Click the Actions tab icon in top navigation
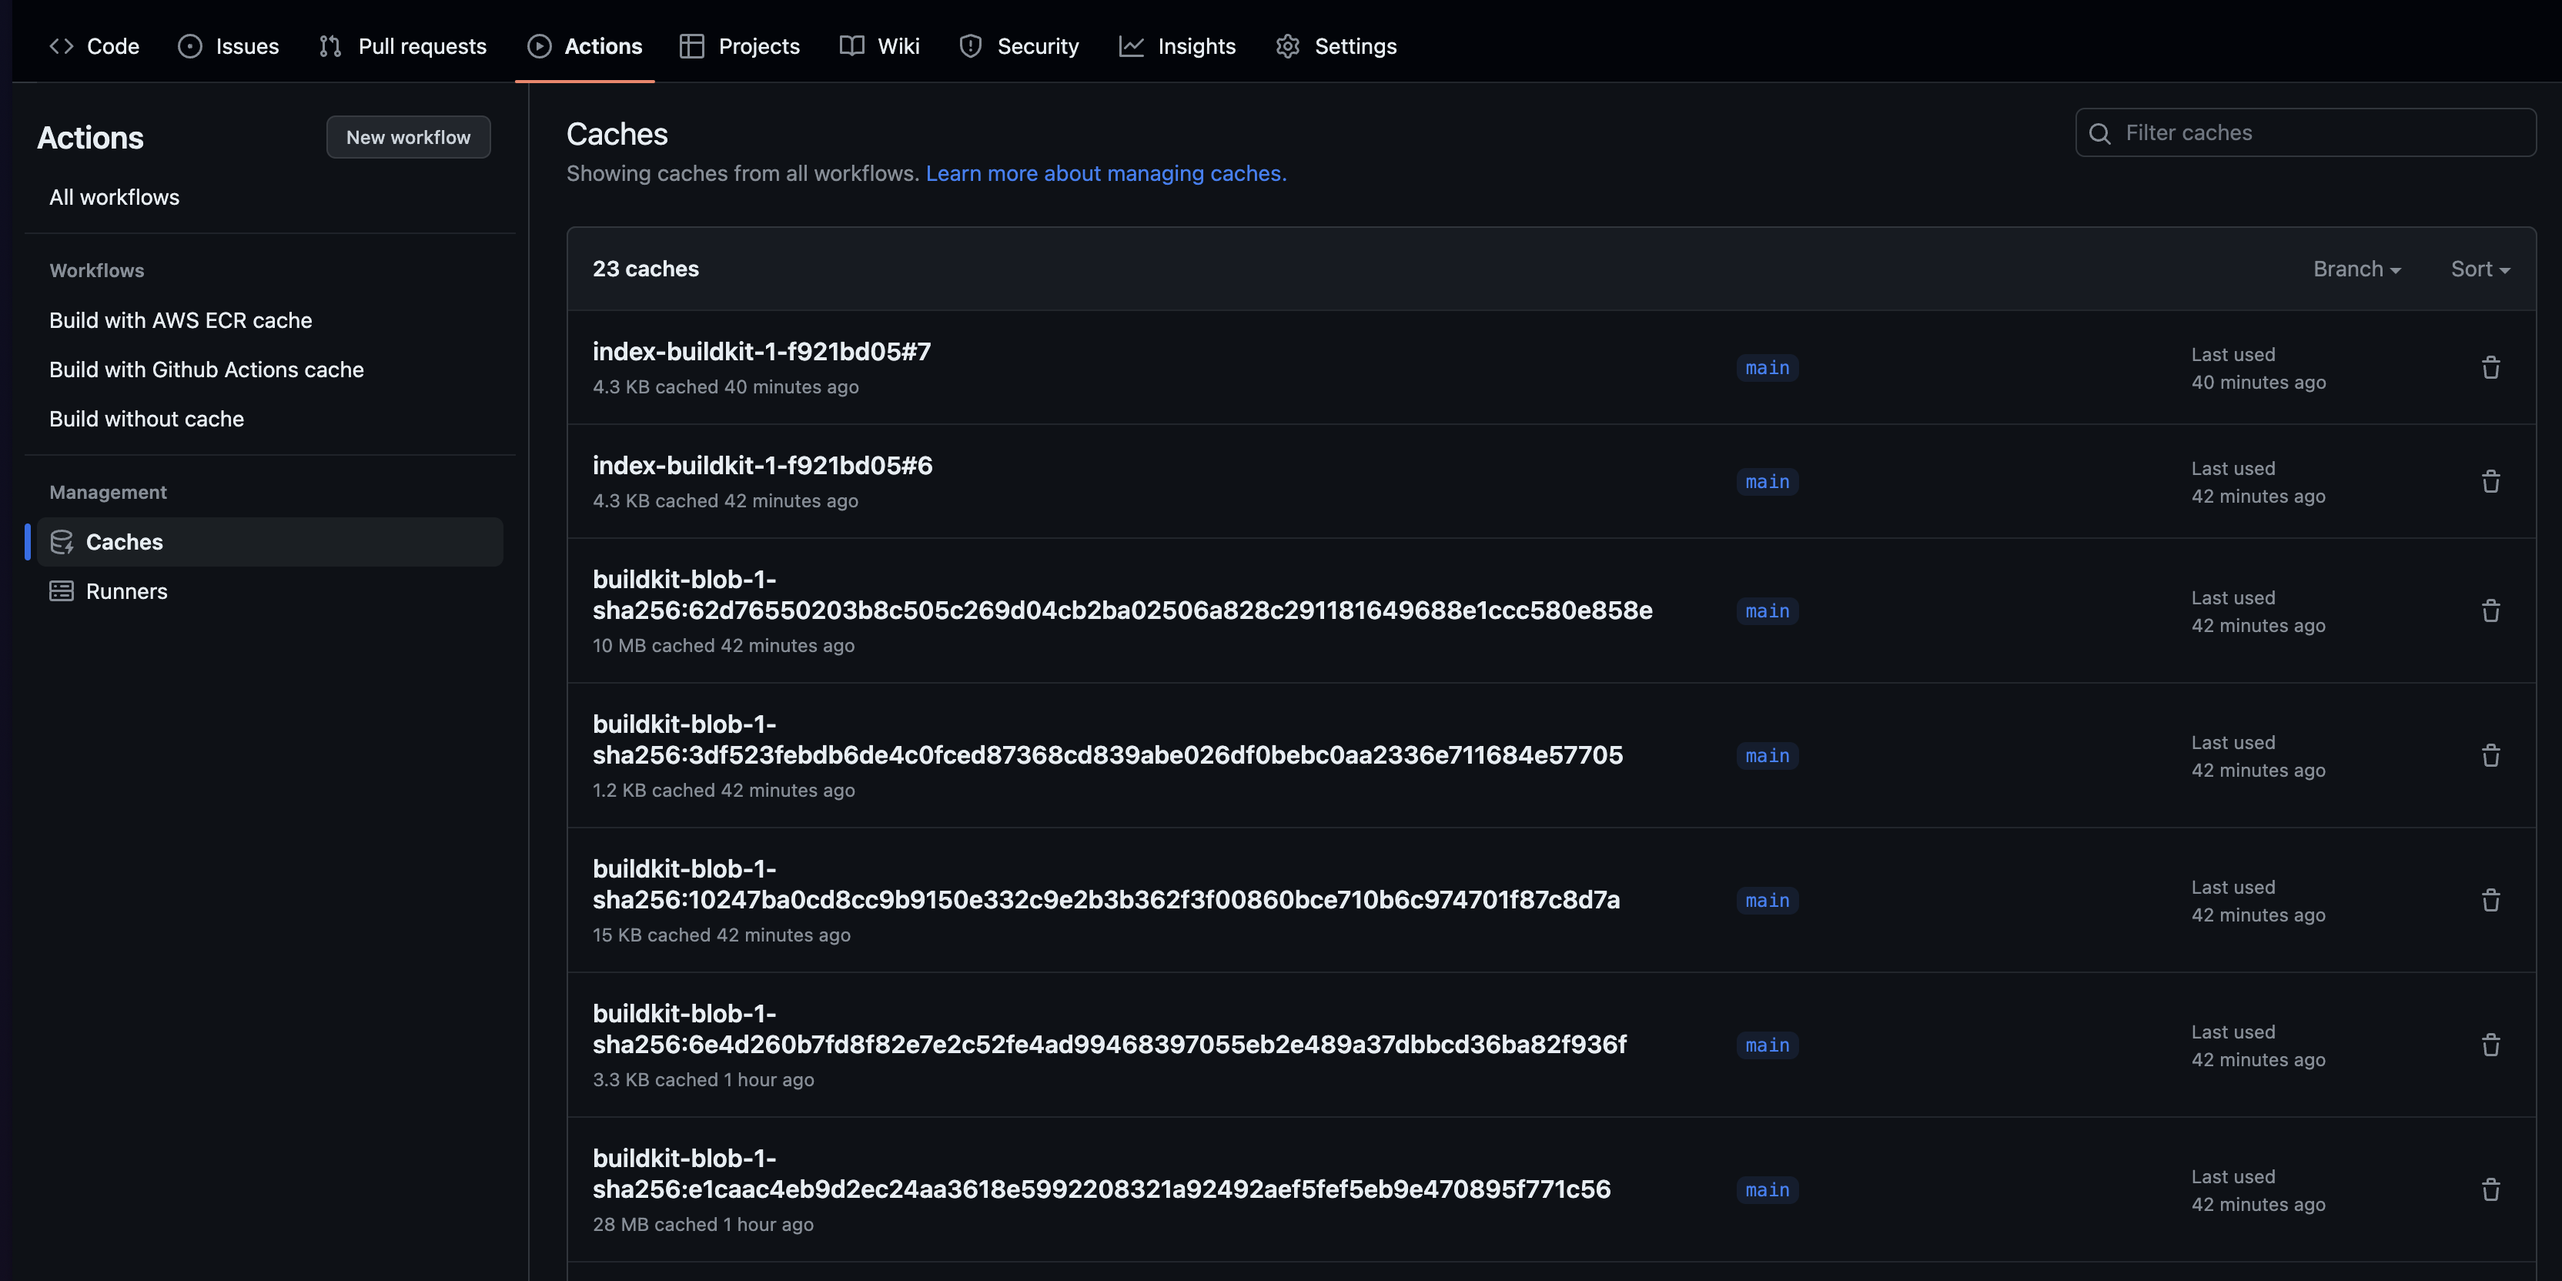The image size is (2562, 1281). tap(537, 45)
